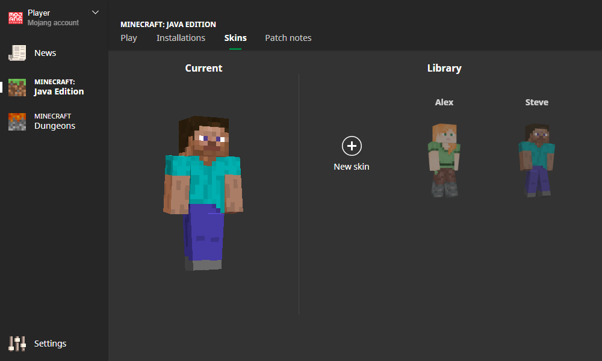Select the Alex skin model

pos(444,160)
